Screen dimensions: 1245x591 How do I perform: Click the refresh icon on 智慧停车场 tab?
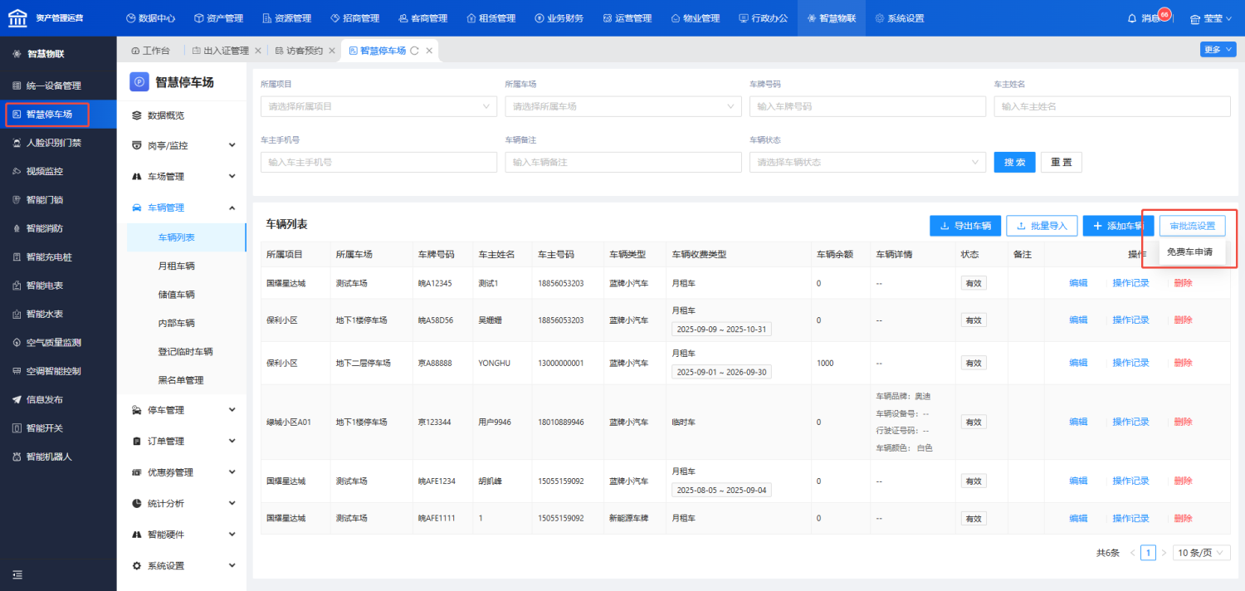point(414,51)
